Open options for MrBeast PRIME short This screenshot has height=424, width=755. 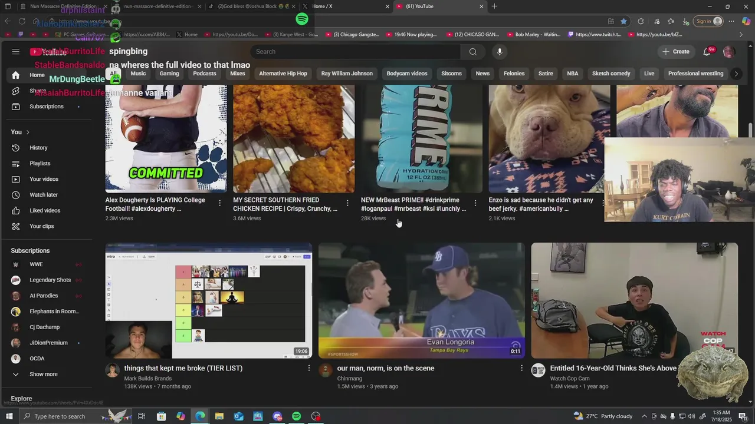click(x=475, y=203)
